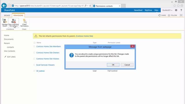Open Excel Services Viewers group
This screenshot has height=104, width=185.
(45, 65)
